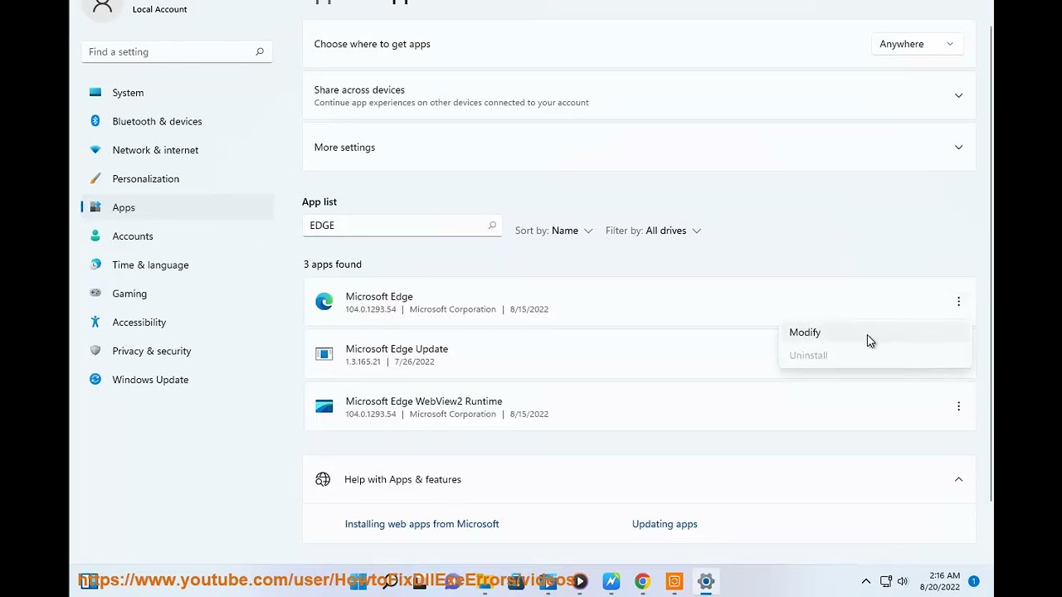
Task: Open the Anywhere dropdown for app sources
Action: tap(917, 44)
